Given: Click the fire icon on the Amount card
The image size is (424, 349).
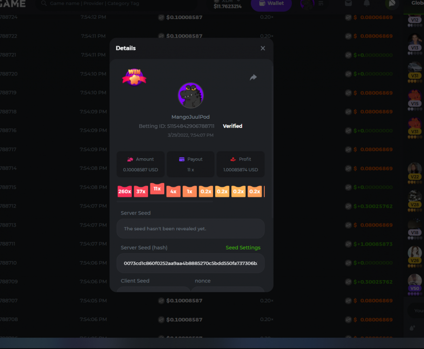Looking at the screenshot, I should (x=131, y=159).
